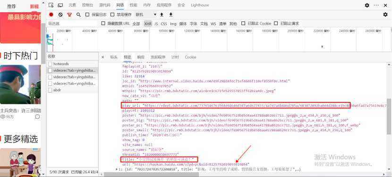
Task: Close the request detail pane
Action: [x=103, y=57]
